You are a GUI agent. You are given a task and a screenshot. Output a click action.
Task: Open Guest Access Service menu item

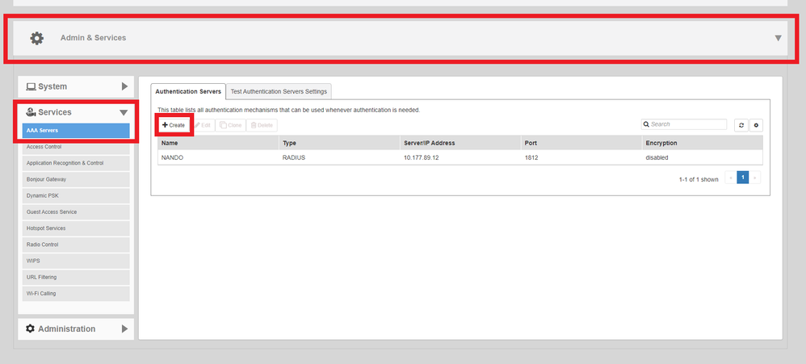pyautogui.click(x=52, y=211)
